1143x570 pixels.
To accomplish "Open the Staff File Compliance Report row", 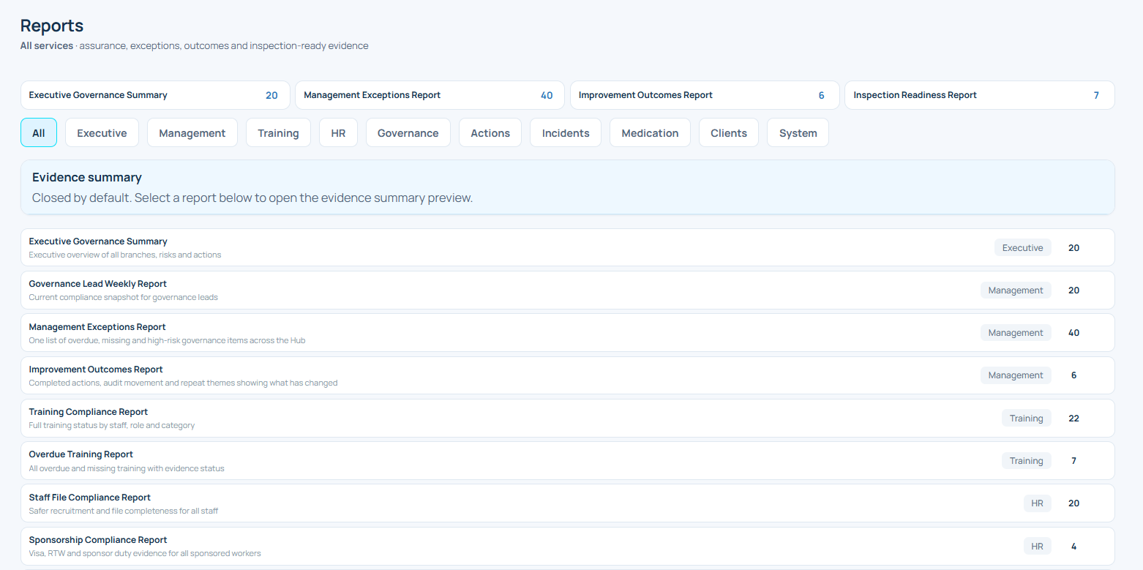I will pos(568,503).
